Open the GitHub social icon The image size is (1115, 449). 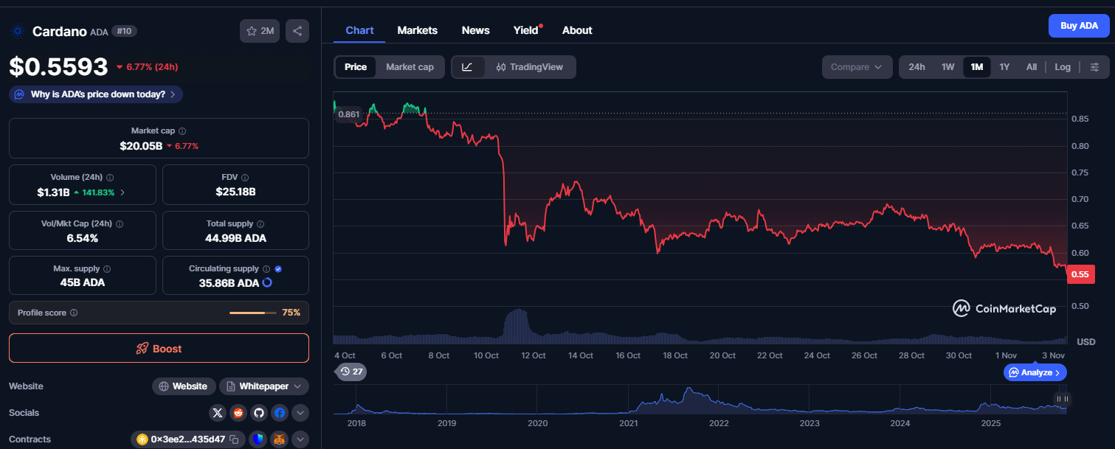(258, 413)
